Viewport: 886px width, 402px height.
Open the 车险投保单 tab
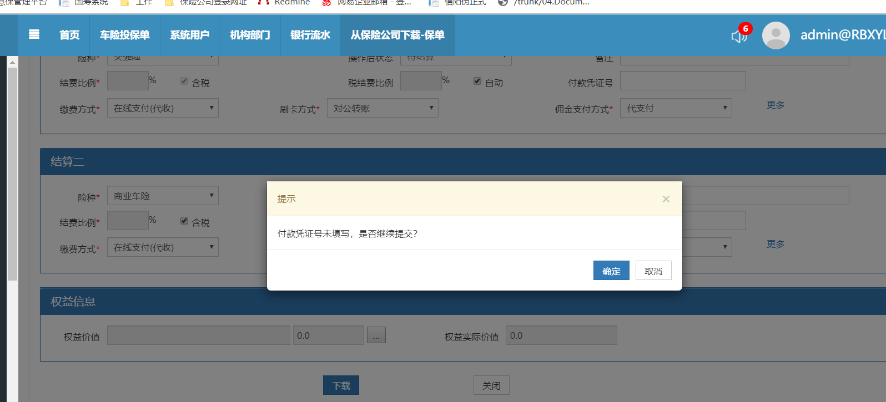pos(125,35)
